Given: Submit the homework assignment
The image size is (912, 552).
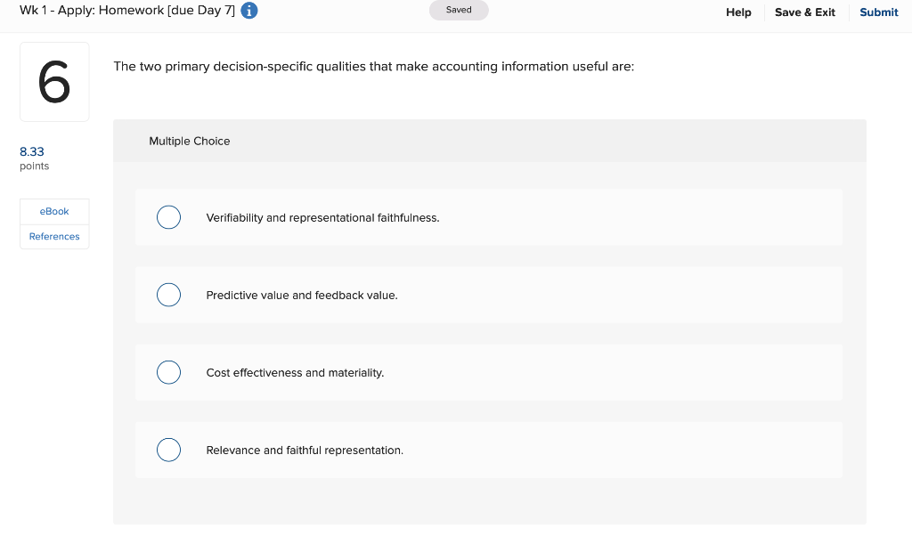Looking at the screenshot, I should pyautogui.click(x=878, y=12).
